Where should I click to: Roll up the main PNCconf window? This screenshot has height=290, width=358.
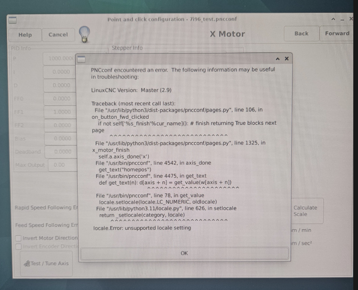333,19
